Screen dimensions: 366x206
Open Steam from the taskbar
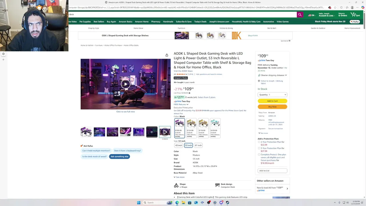coord(227,203)
